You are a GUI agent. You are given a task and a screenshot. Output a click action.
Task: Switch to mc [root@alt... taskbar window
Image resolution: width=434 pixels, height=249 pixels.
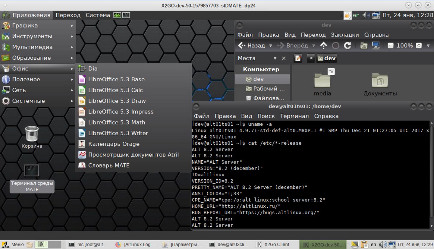pos(88,244)
